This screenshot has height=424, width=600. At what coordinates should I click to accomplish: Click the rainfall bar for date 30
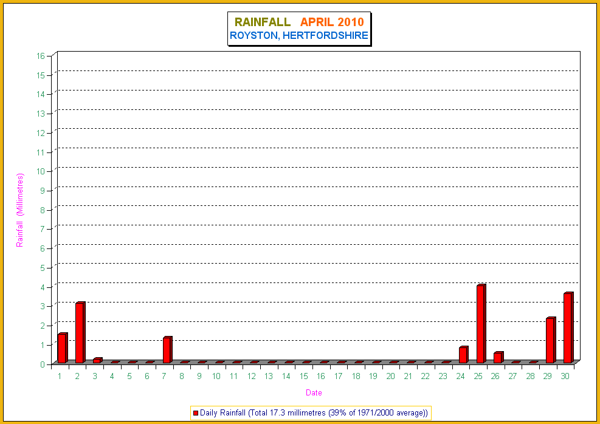(568, 327)
